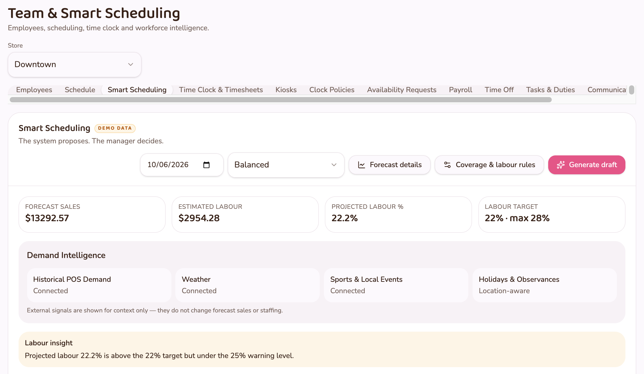Open the Kiosks tab
Image resolution: width=644 pixels, height=374 pixels.
286,90
